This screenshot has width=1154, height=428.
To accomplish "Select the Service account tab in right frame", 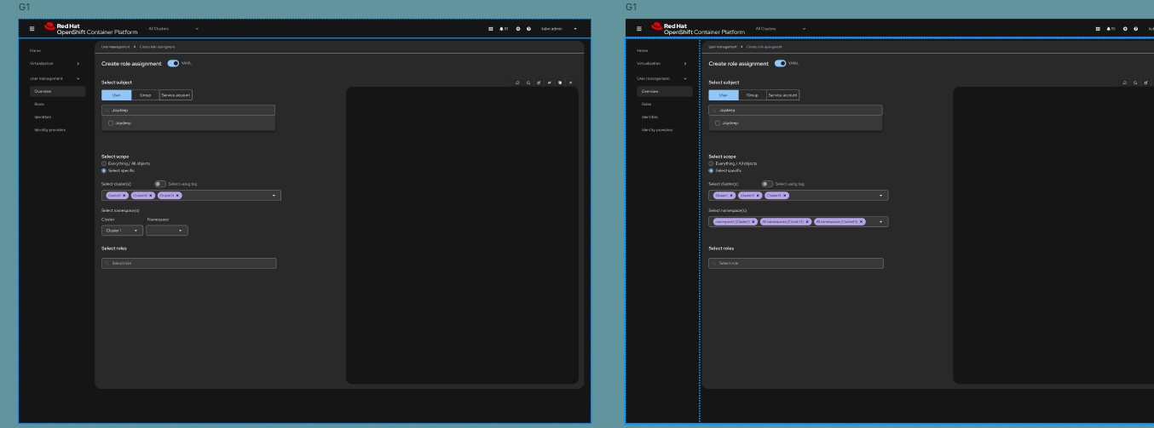I will click(x=782, y=95).
